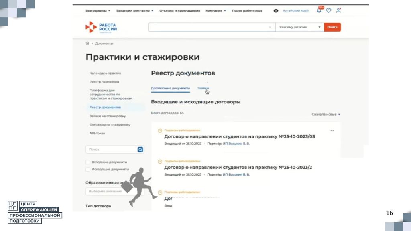Go to home via breadcrumb house icon

pos(87,43)
